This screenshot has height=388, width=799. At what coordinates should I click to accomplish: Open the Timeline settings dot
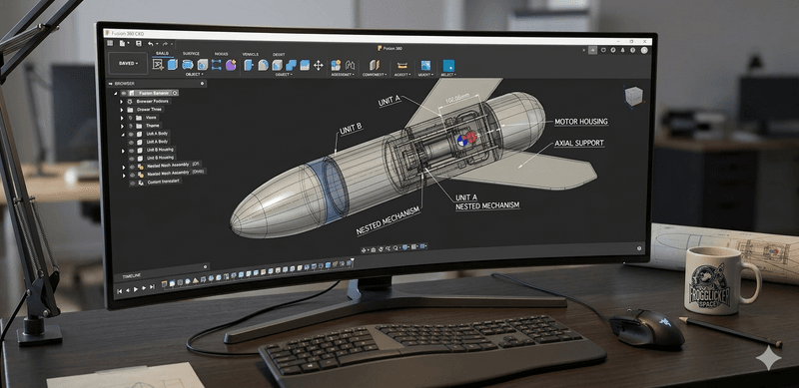pyautogui.click(x=206, y=267)
